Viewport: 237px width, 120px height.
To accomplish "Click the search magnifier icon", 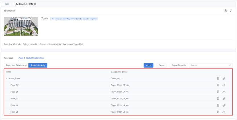I will (230, 65).
